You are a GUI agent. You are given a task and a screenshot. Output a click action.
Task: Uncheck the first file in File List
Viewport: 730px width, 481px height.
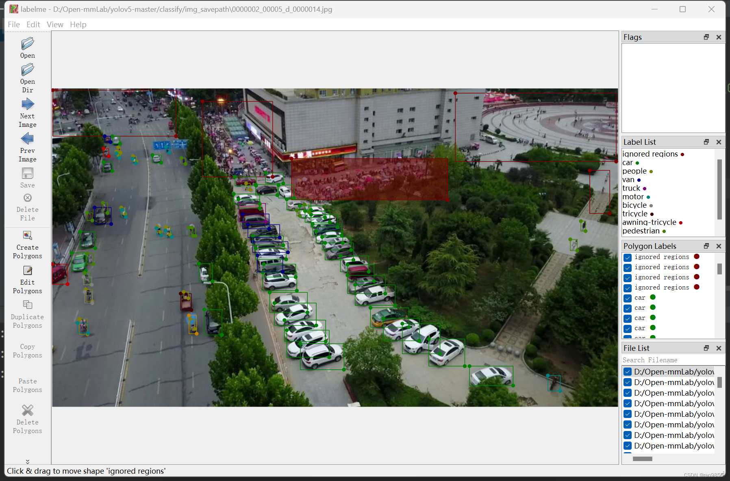tap(628, 372)
